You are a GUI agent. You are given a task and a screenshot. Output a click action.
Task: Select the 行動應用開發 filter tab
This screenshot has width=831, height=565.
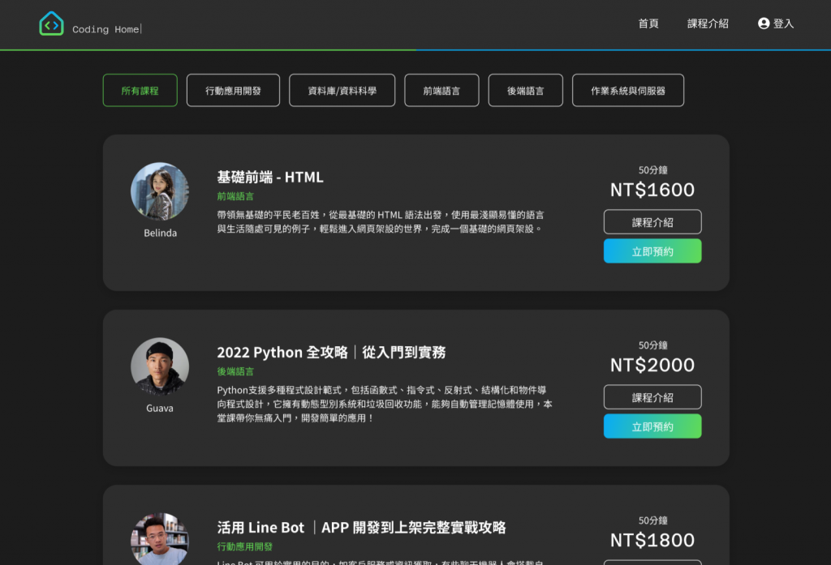(x=233, y=91)
